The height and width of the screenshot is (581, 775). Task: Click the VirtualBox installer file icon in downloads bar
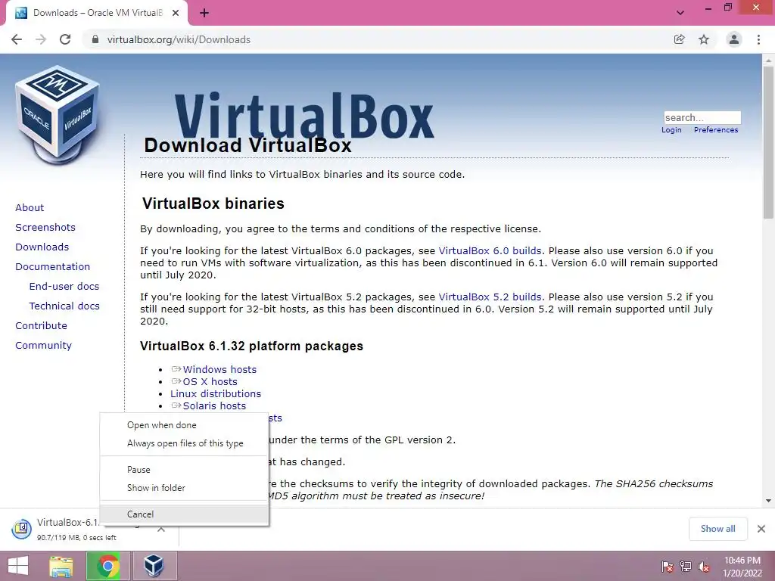[x=21, y=529]
